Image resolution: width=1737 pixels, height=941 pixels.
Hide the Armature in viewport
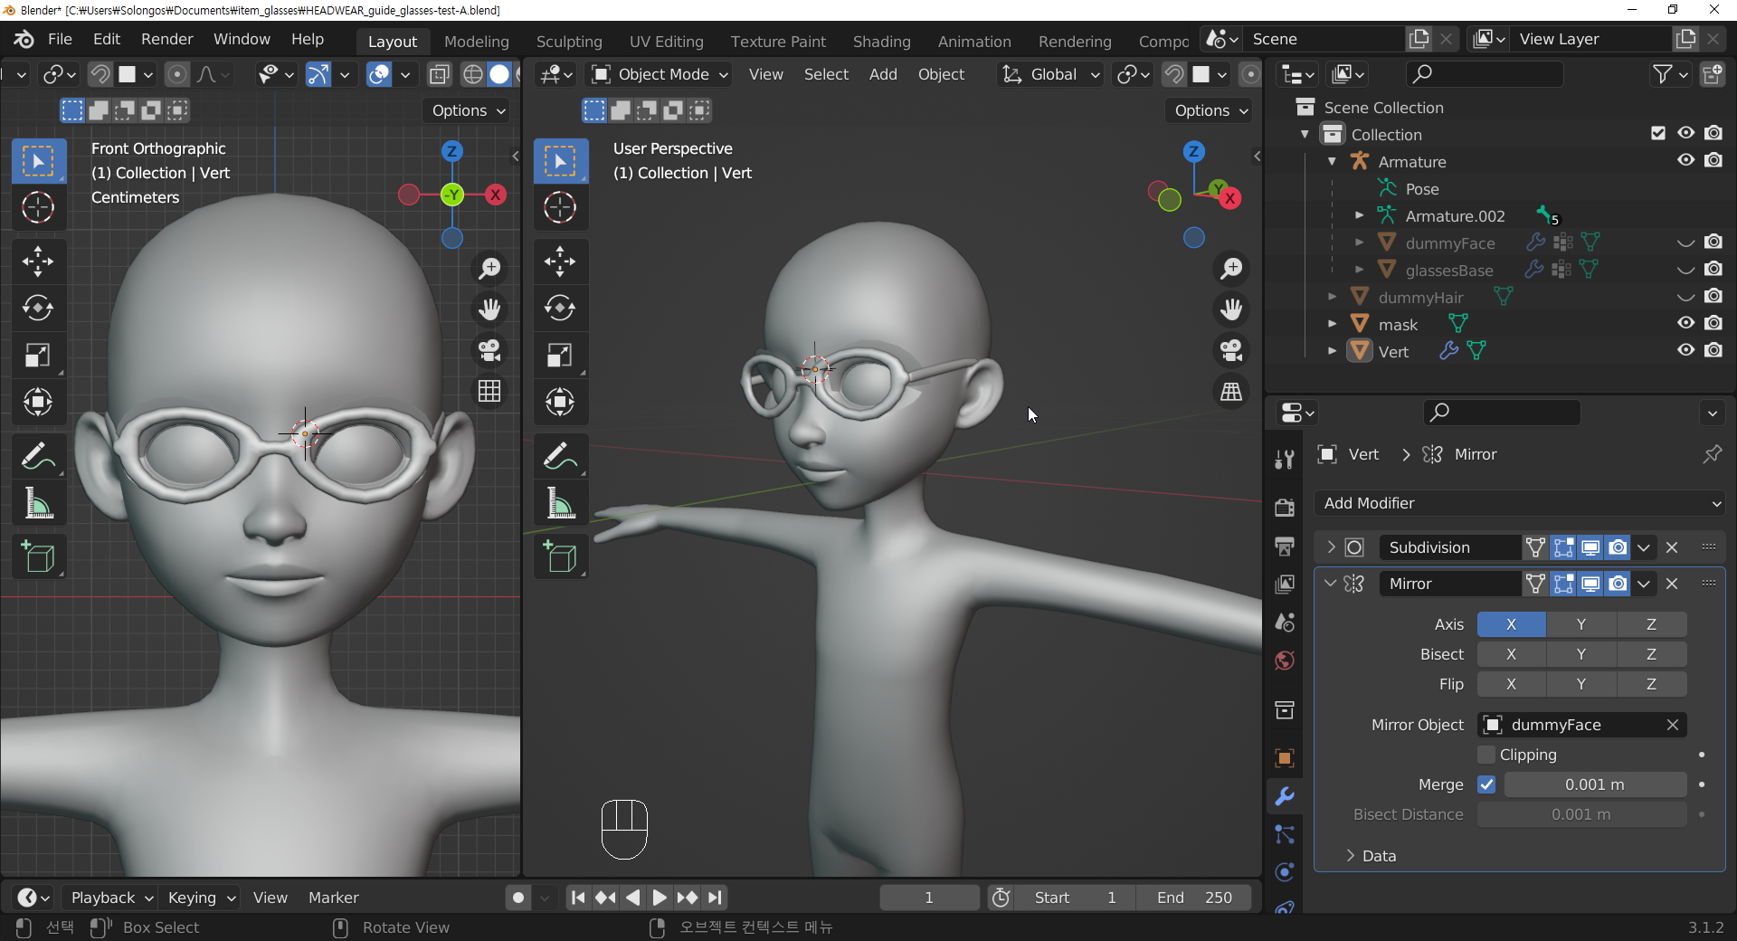[1685, 160]
